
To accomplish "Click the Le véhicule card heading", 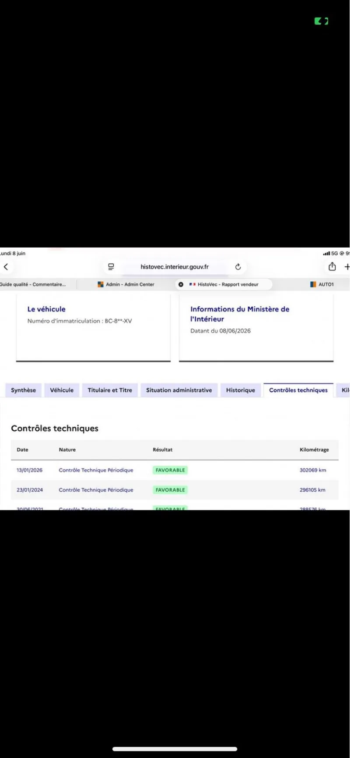I will click(46, 309).
